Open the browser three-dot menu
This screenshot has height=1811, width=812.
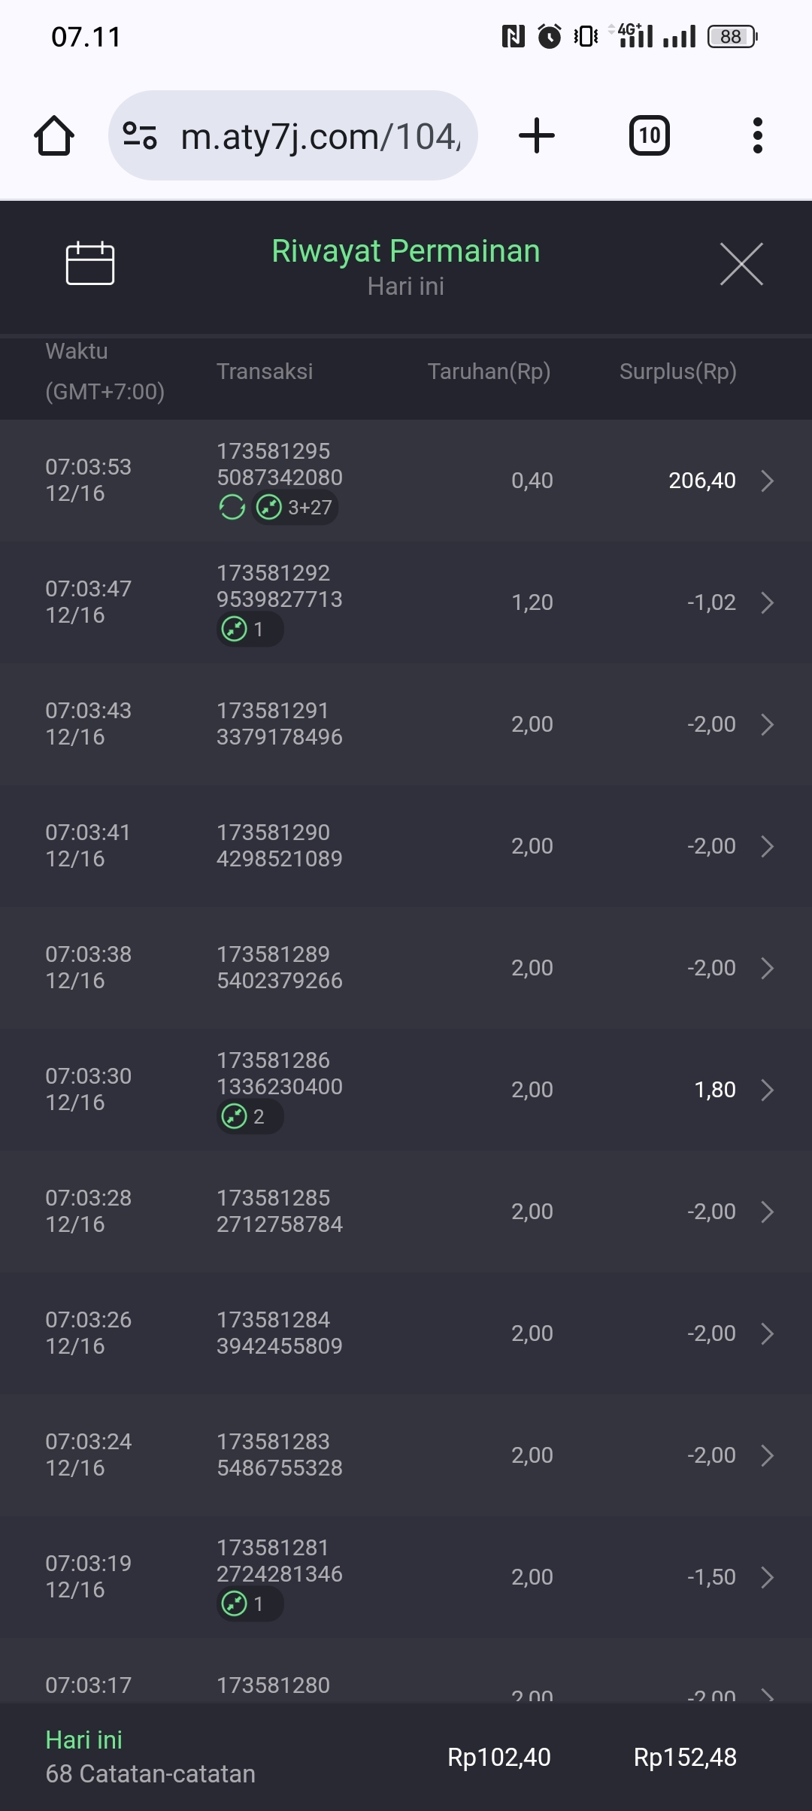757,136
